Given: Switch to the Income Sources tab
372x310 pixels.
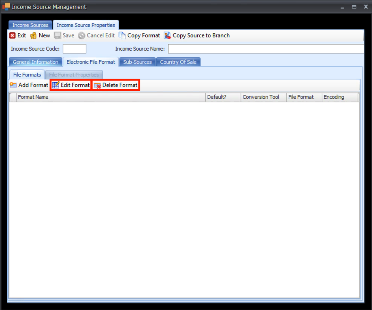Looking at the screenshot, I should (x=30, y=25).
